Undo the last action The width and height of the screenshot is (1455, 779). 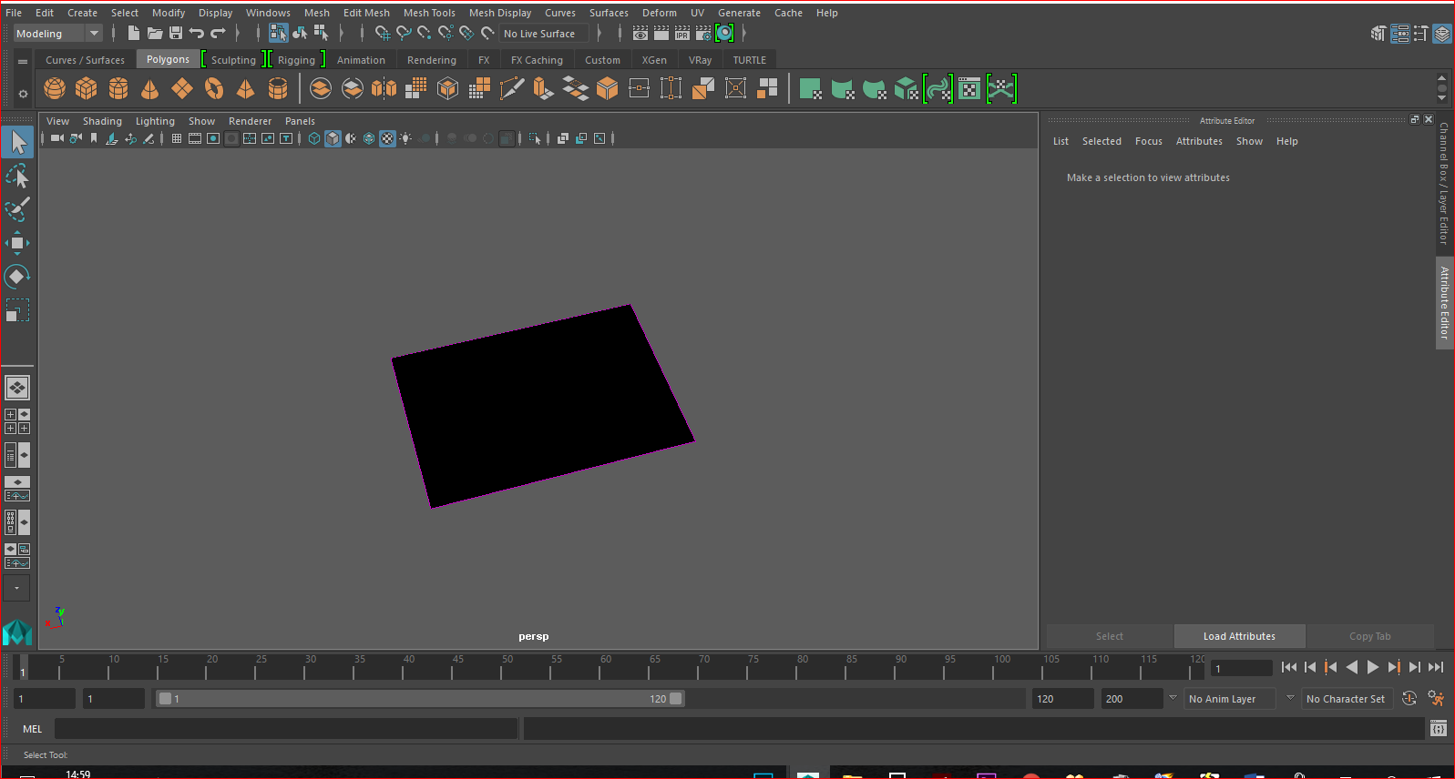point(197,34)
